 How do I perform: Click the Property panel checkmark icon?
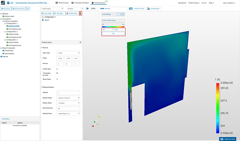point(81,42)
